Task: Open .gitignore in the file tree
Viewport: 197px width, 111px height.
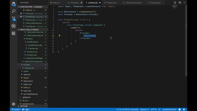Action: coord(33,97)
